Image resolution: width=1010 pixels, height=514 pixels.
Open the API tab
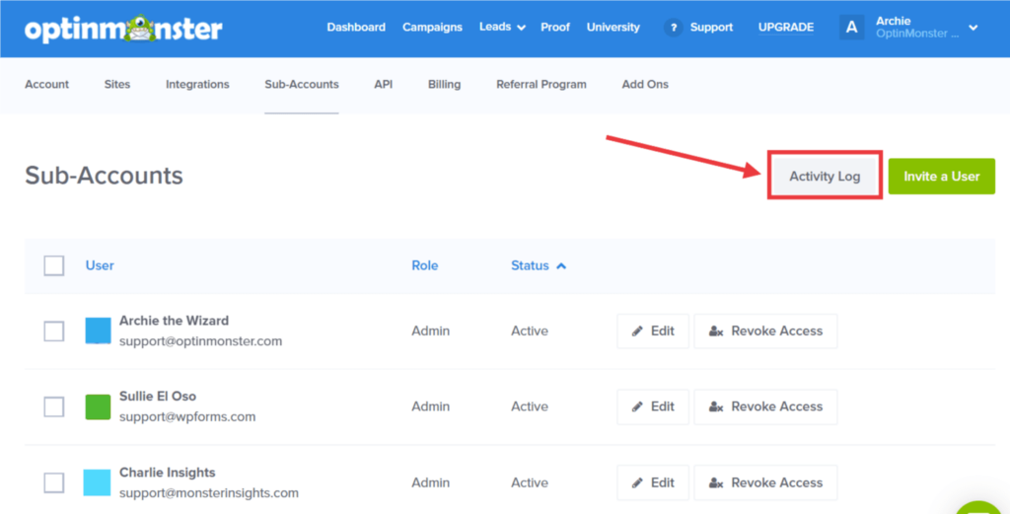384,85
